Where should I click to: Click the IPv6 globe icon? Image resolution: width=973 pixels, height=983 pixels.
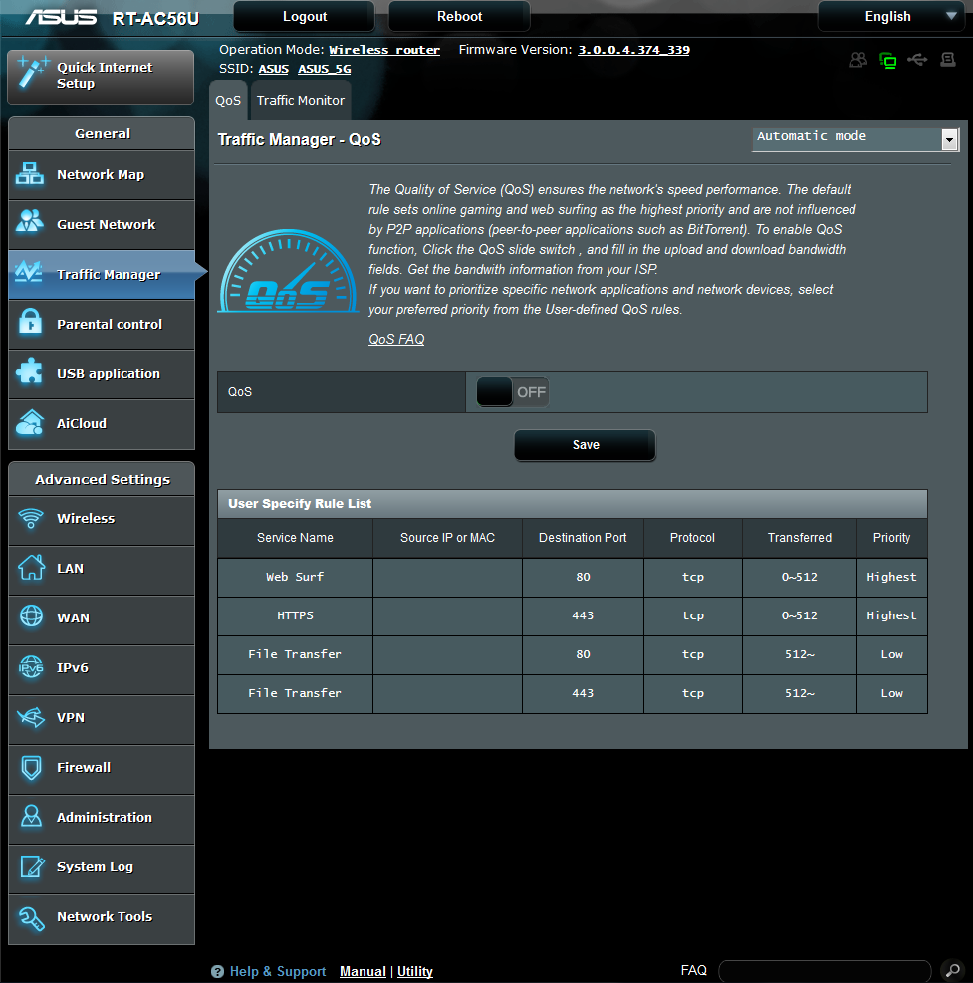(31, 667)
